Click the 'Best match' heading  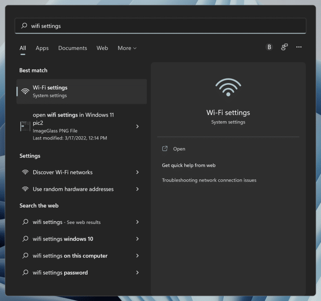[33, 71]
